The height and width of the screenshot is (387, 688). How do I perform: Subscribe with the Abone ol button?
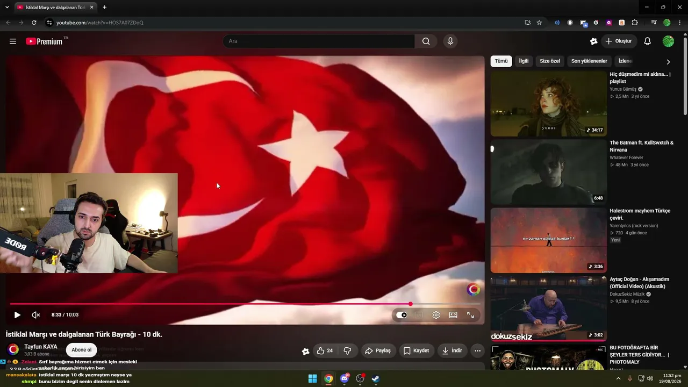(x=82, y=350)
